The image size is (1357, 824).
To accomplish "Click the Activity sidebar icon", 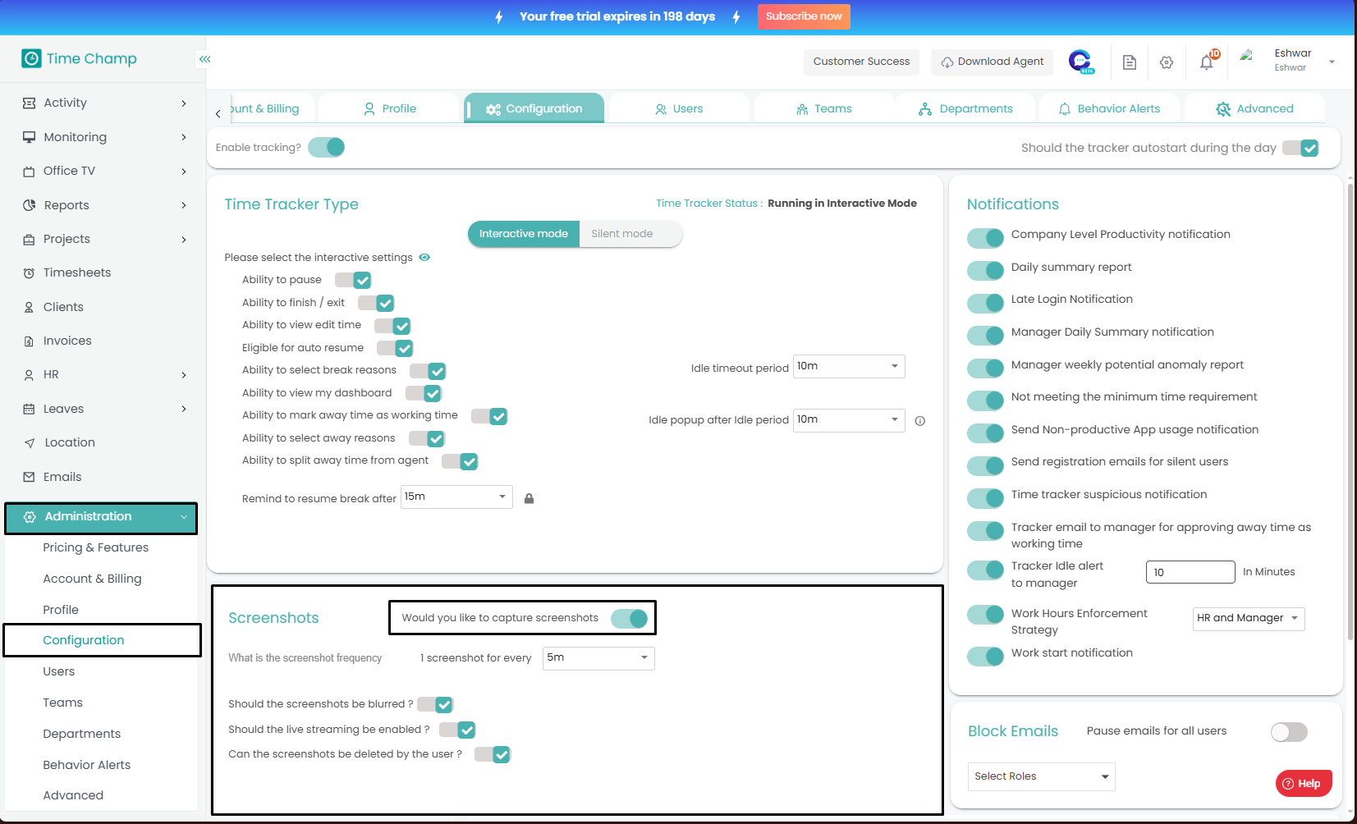I will pos(29,103).
